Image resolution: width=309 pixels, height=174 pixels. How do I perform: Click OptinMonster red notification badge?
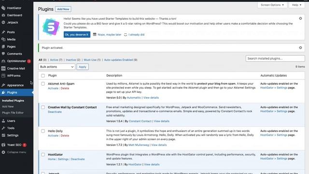tap(29, 61)
